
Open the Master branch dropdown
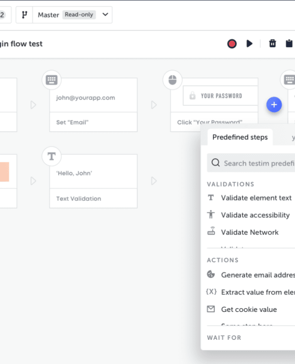(x=105, y=15)
